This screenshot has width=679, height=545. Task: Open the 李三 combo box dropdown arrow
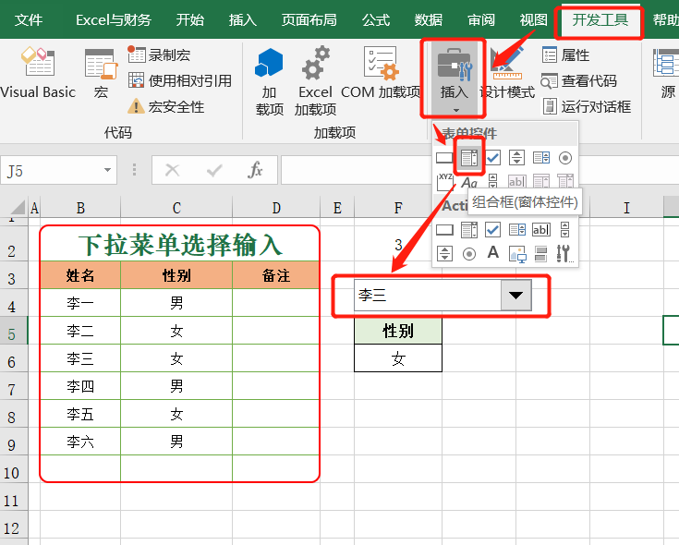click(515, 296)
